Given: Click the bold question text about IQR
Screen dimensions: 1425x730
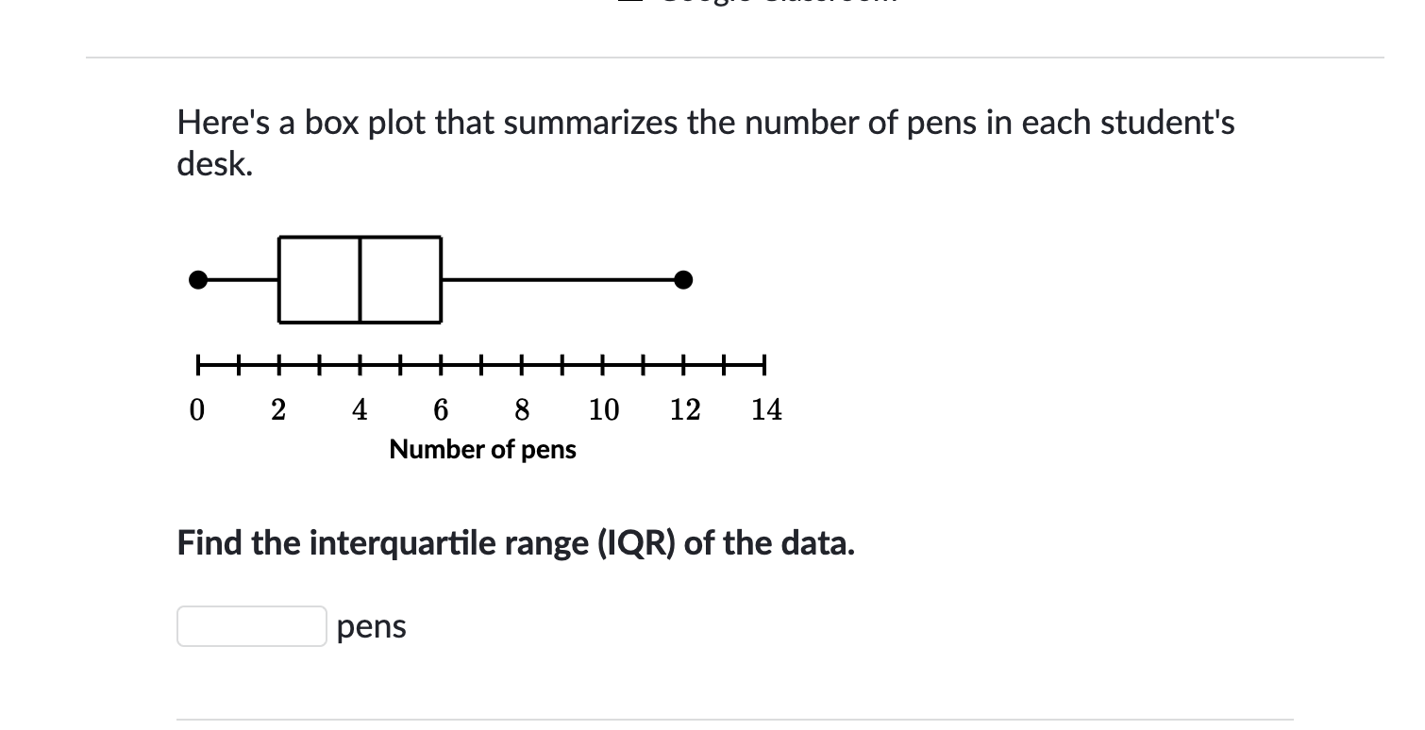Looking at the screenshot, I should (515, 542).
